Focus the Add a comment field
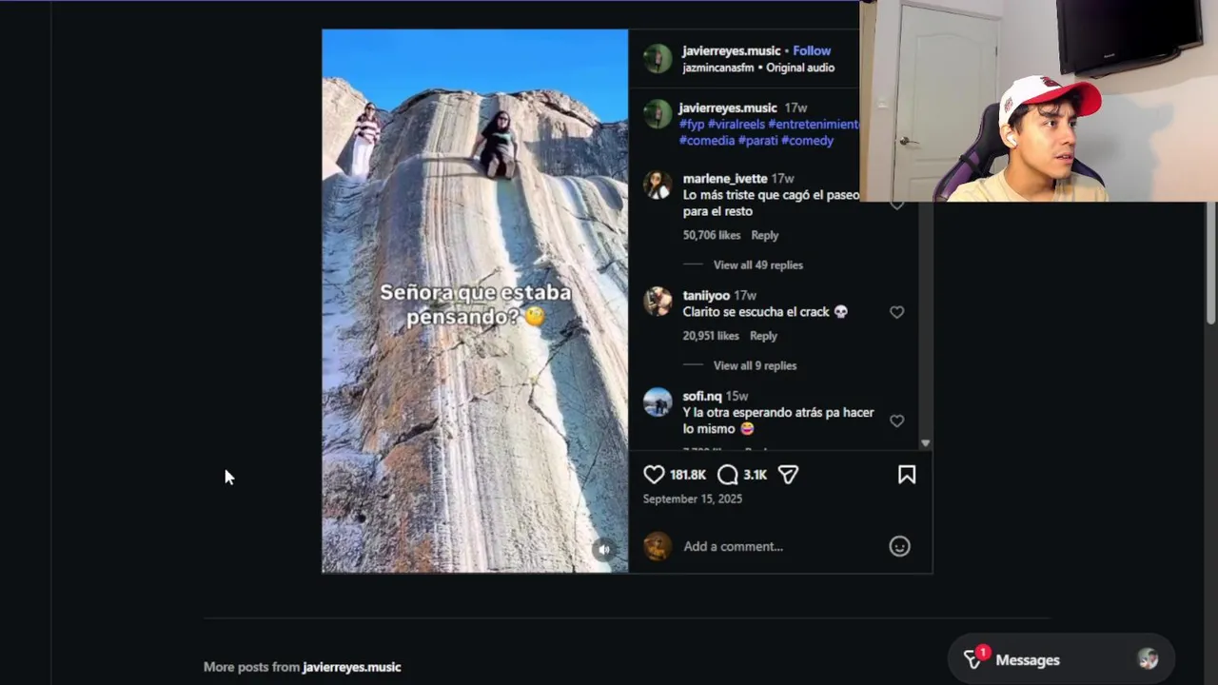Screen dimensions: 1218x685 point(782,546)
